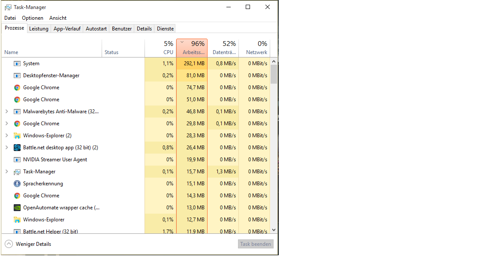This screenshot has width=494, height=278.
Task: Click the 1,3 MB/s disk value
Action: (226, 172)
